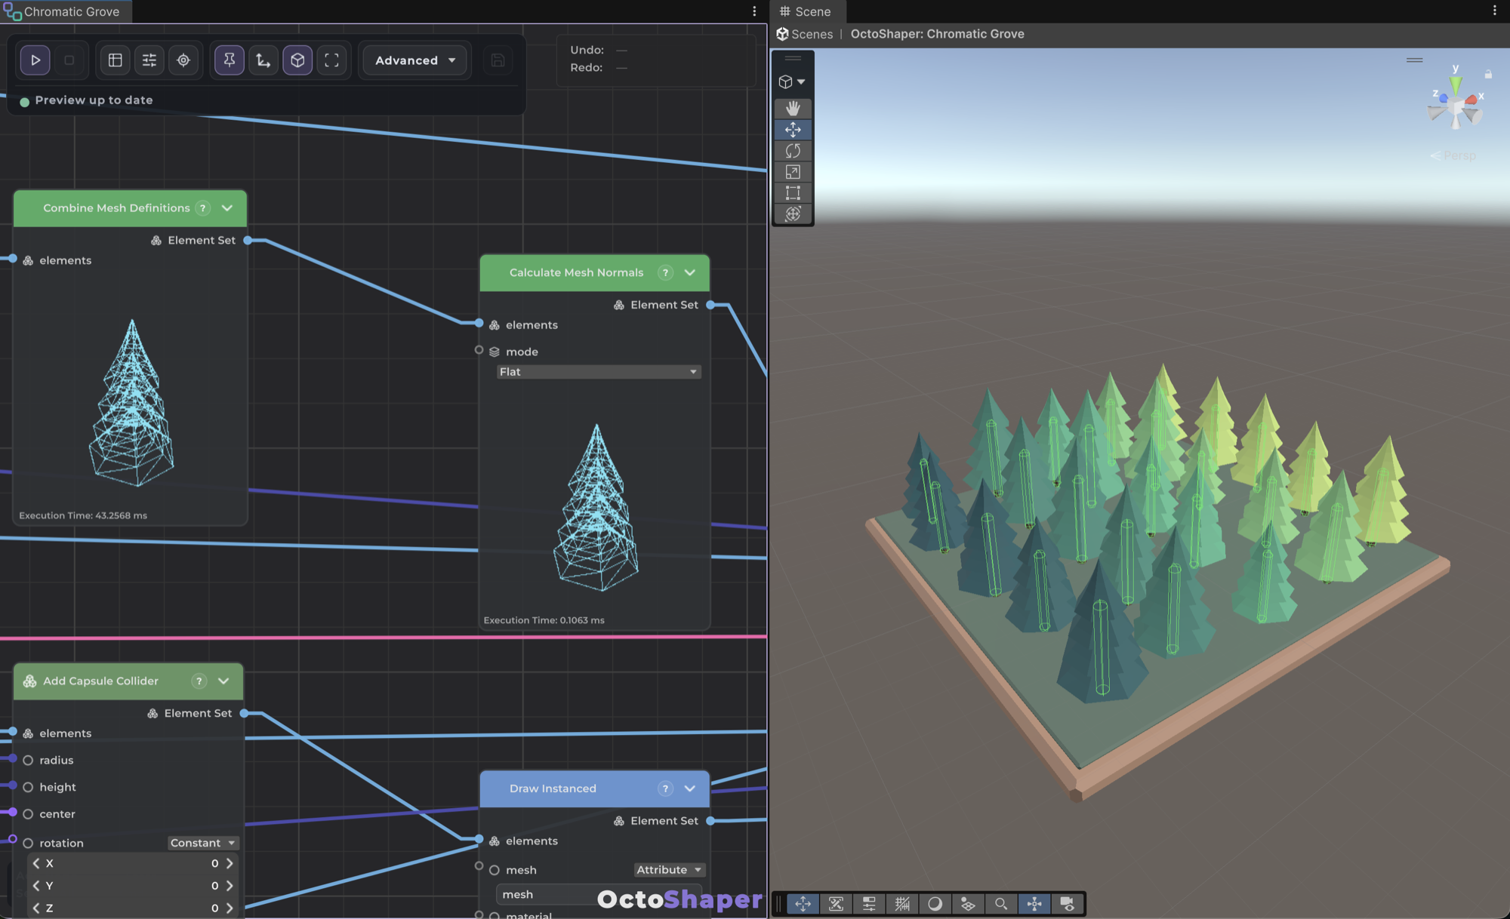This screenshot has height=919, width=1510.
Task: Click the move-arrows overlay button in bottom bar
Action: (803, 904)
